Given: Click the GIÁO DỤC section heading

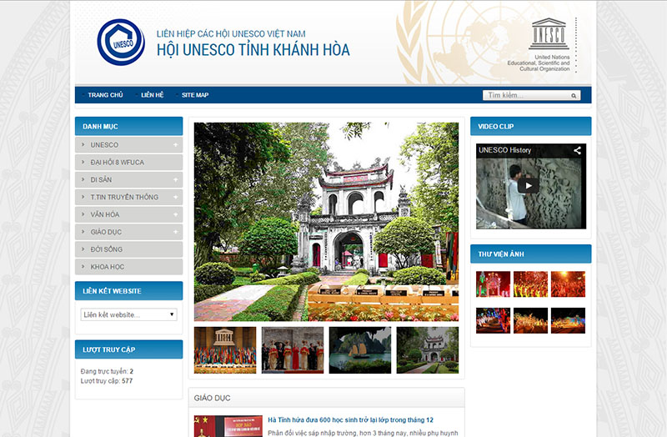Looking at the screenshot, I should click(x=213, y=399).
